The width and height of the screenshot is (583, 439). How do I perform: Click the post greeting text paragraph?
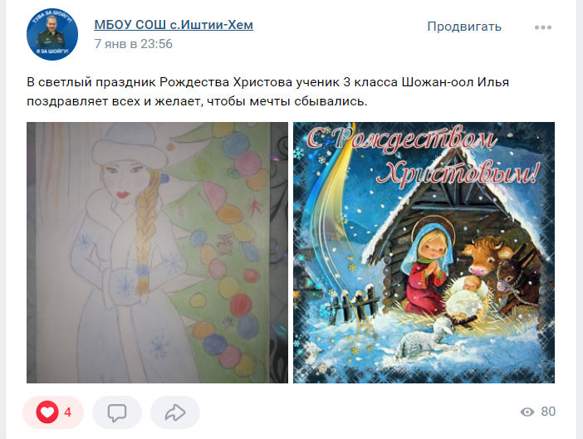point(267,92)
